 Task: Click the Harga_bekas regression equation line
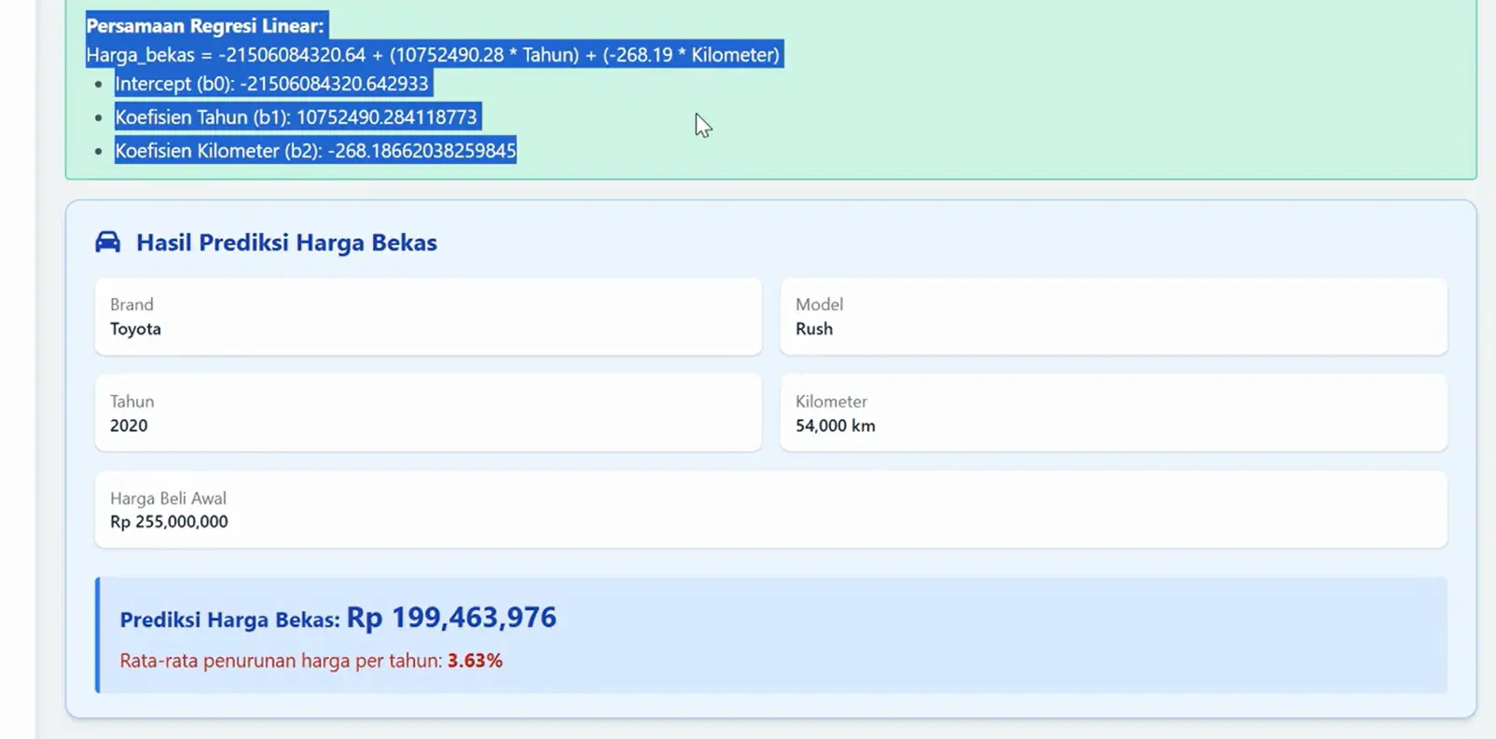(x=433, y=55)
